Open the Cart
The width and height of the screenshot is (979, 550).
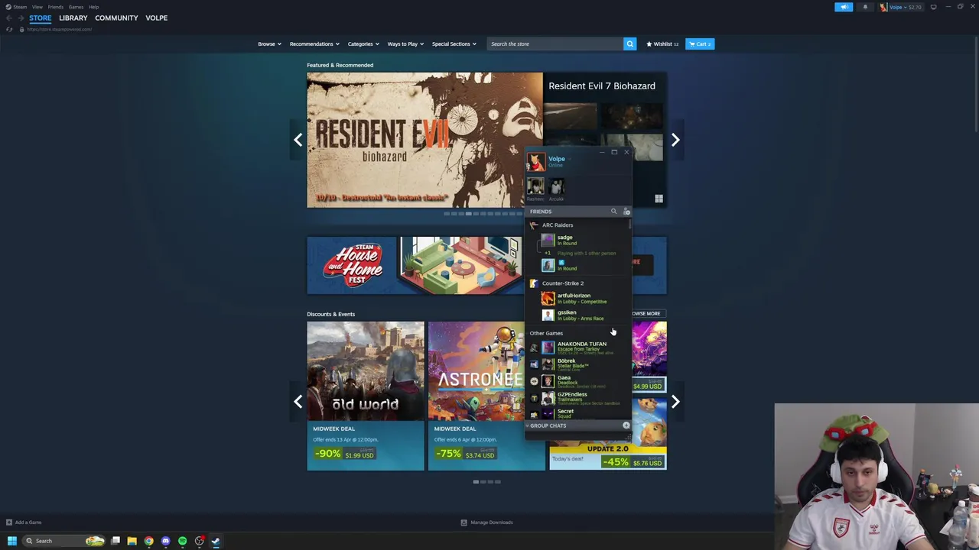tap(700, 44)
